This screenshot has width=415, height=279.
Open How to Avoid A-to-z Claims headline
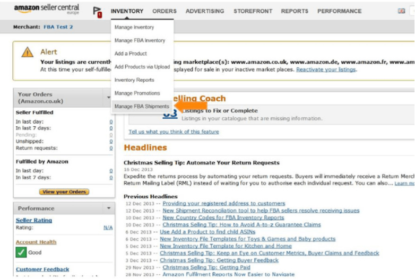241,225
